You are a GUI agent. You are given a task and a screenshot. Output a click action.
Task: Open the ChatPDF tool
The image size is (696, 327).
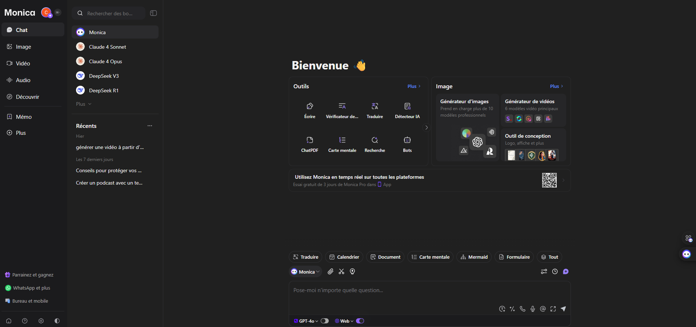click(309, 144)
